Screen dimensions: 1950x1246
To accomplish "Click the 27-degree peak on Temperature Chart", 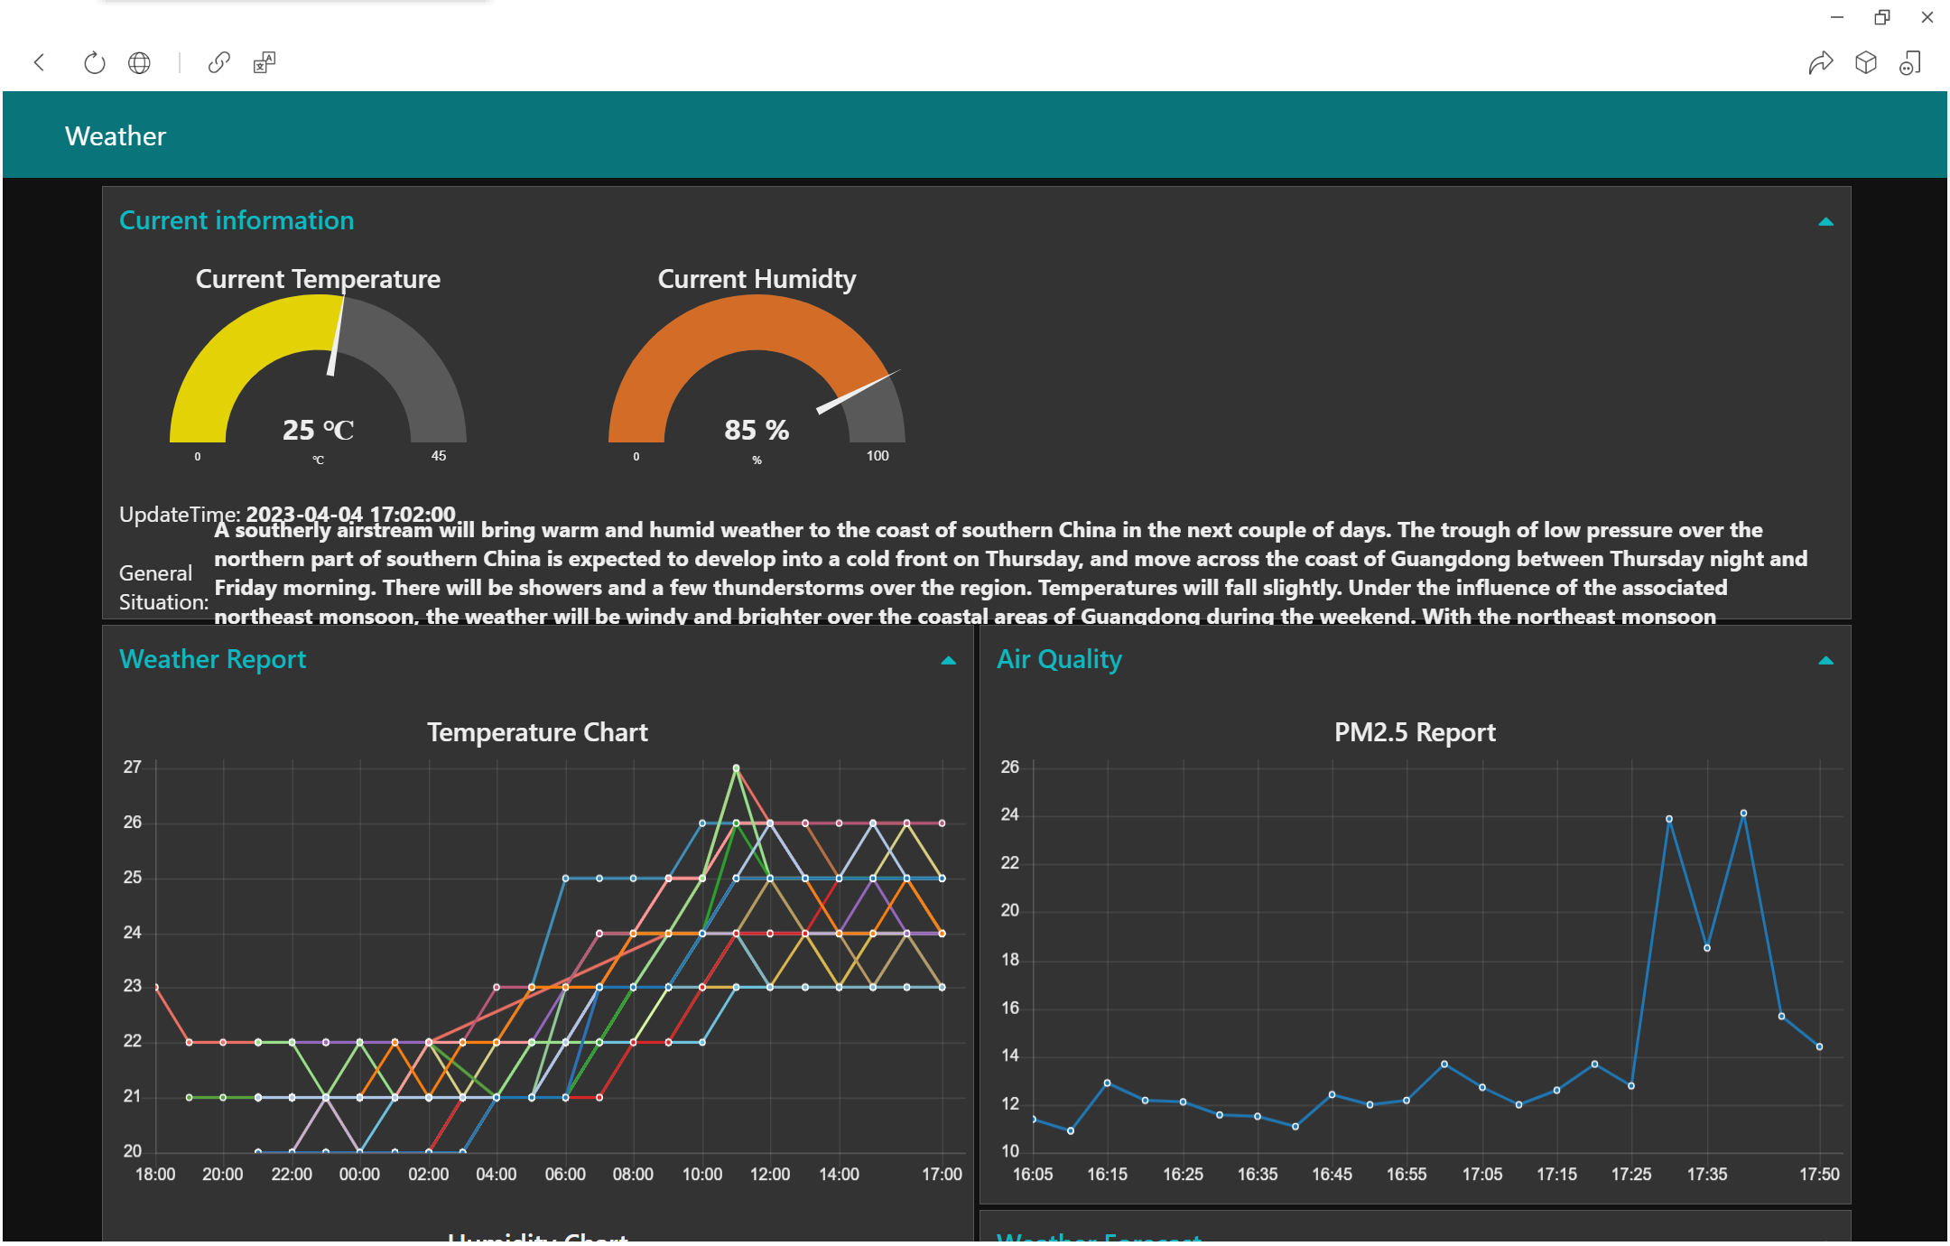I will (x=738, y=767).
